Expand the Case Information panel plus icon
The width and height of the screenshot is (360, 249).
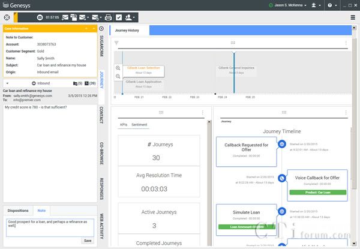pyautogui.click(x=86, y=28)
